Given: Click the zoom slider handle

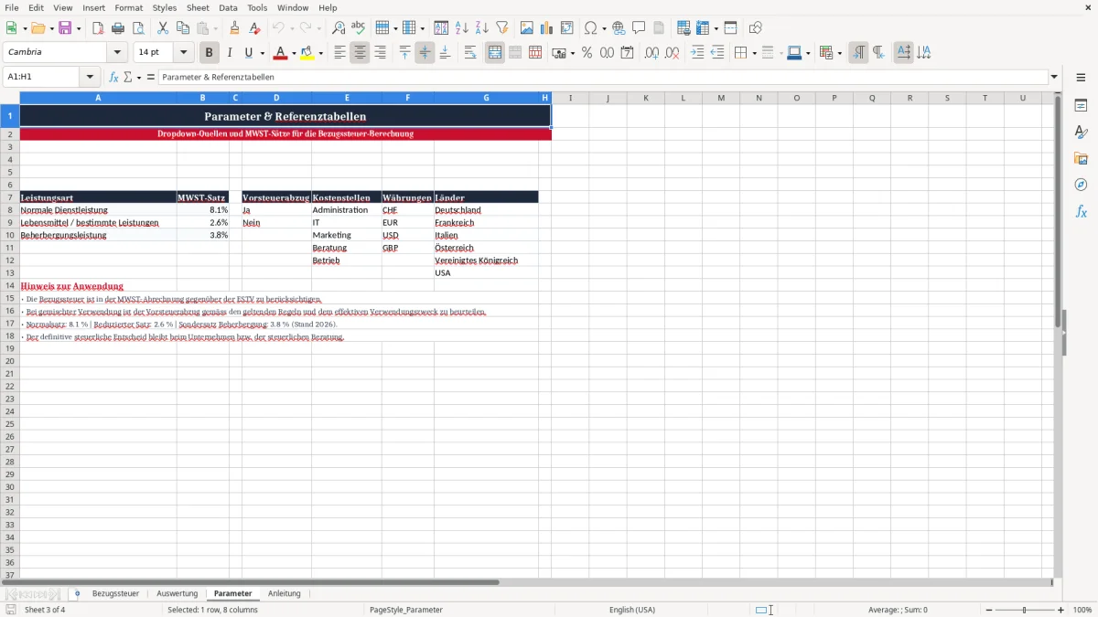Looking at the screenshot, I should pos(1025,610).
